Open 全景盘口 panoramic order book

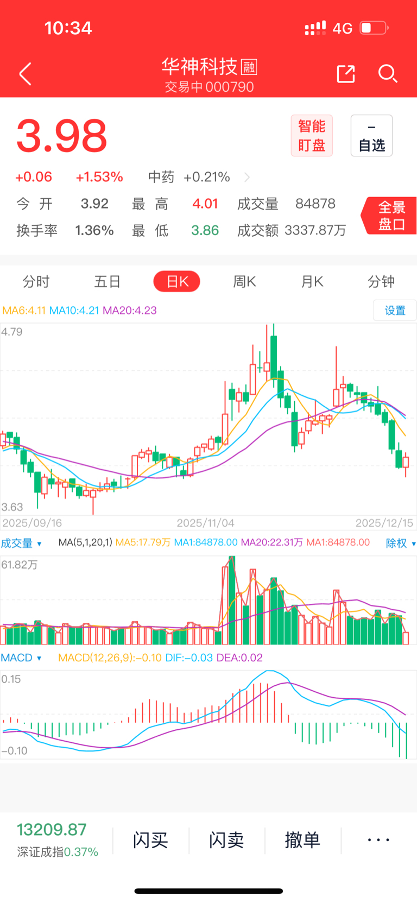[x=391, y=216]
